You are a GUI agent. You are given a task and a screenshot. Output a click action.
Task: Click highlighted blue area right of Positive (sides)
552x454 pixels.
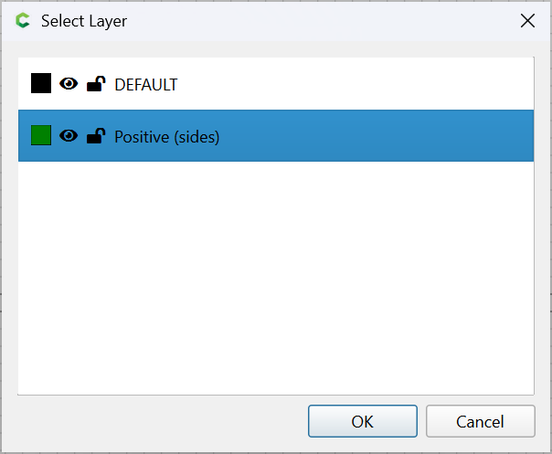click(377, 136)
